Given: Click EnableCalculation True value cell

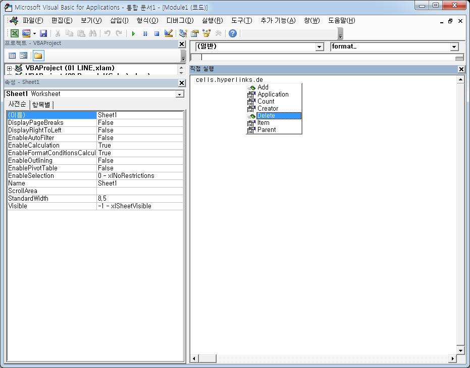Looking at the screenshot, I should pos(140,146).
